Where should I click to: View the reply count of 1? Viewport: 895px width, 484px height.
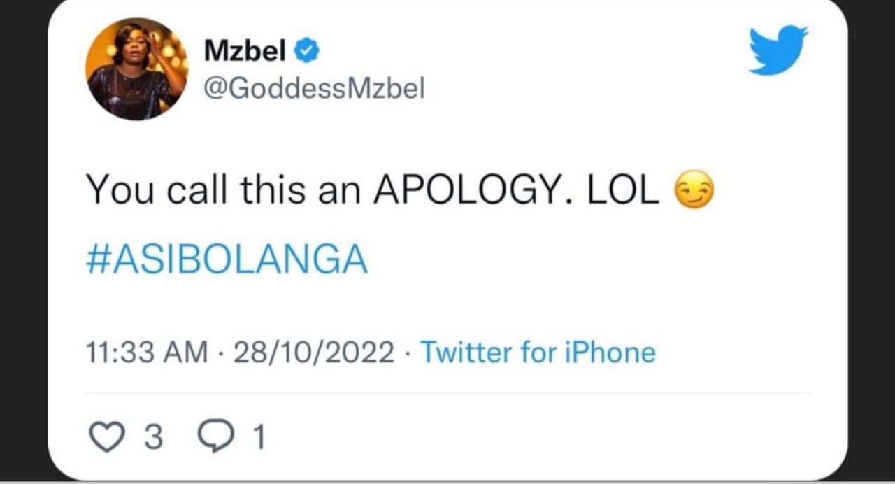point(258,439)
